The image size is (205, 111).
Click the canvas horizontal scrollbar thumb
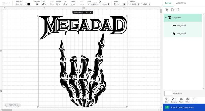coord(7,110)
